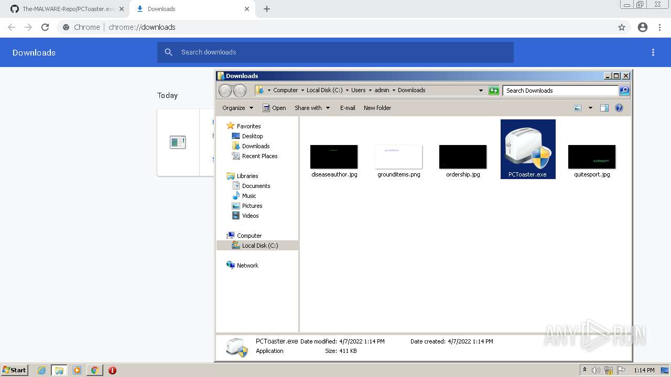Screen dimensions: 671x377
Task: Open Pictures library
Action: point(252,206)
